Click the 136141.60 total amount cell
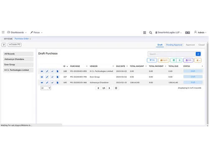Viewport: 209px width, 157px height. pyautogui.click(x=135, y=82)
